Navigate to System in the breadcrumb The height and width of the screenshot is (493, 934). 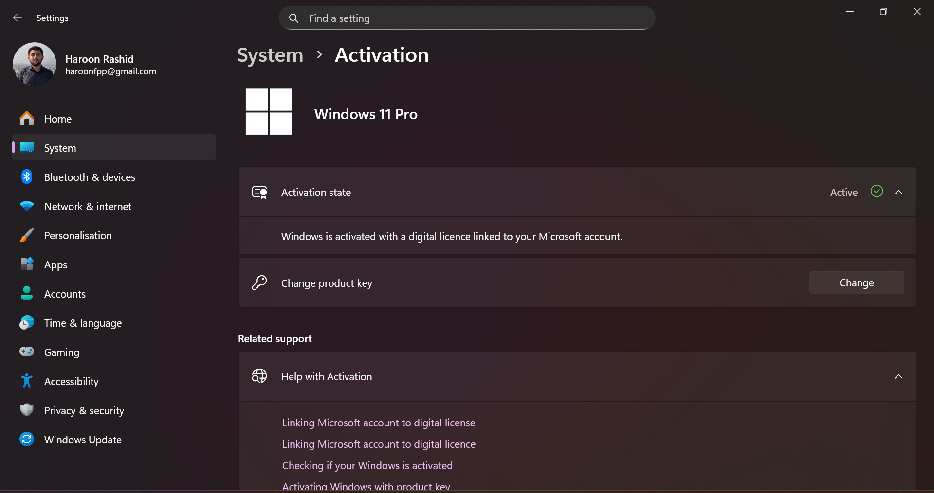tap(270, 55)
